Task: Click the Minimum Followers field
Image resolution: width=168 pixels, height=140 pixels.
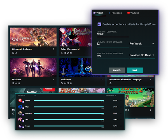Action: click(x=113, y=34)
